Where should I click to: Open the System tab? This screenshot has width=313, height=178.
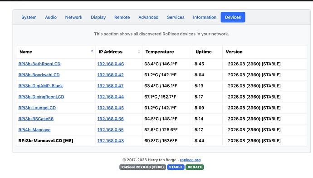point(29,17)
